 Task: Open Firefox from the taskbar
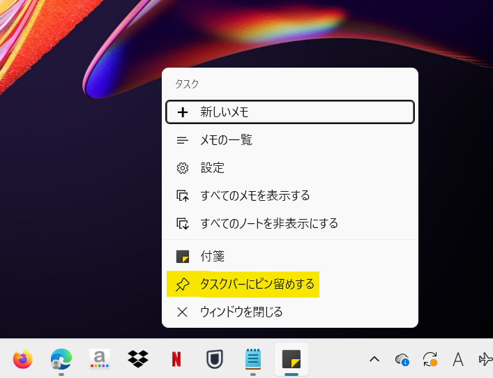click(x=23, y=358)
